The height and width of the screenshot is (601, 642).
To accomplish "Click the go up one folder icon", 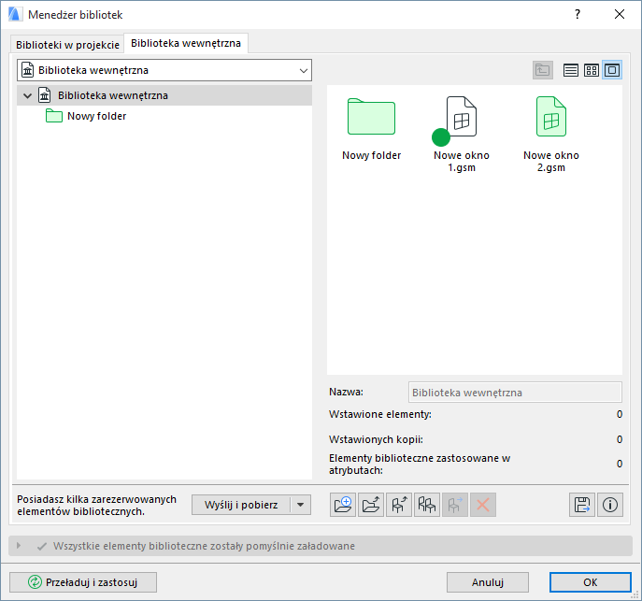I will pyautogui.click(x=543, y=70).
